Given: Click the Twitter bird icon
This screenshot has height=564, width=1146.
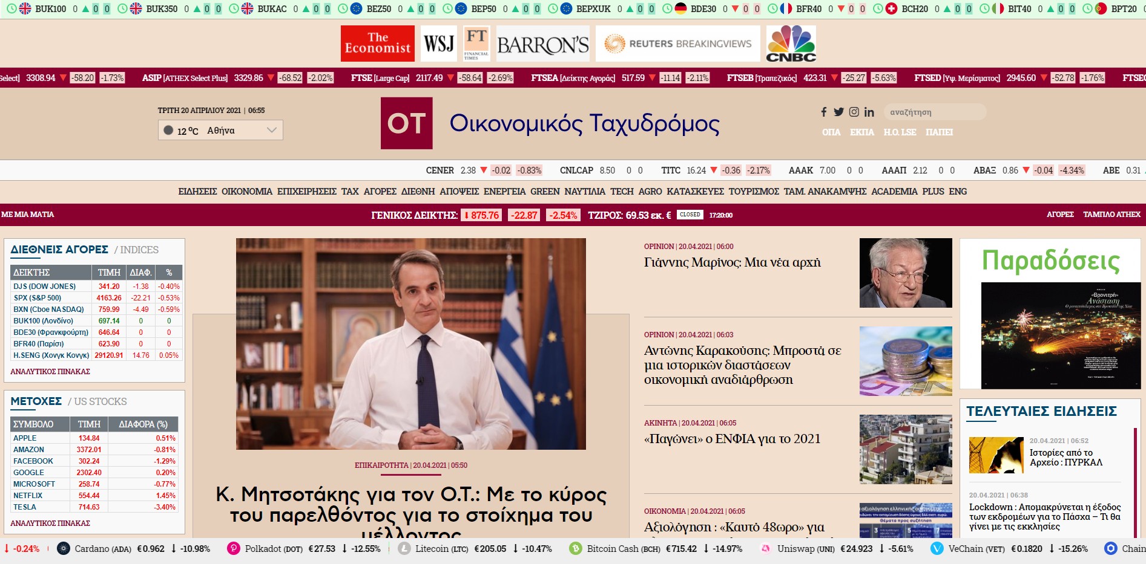Looking at the screenshot, I should (838, 112).
